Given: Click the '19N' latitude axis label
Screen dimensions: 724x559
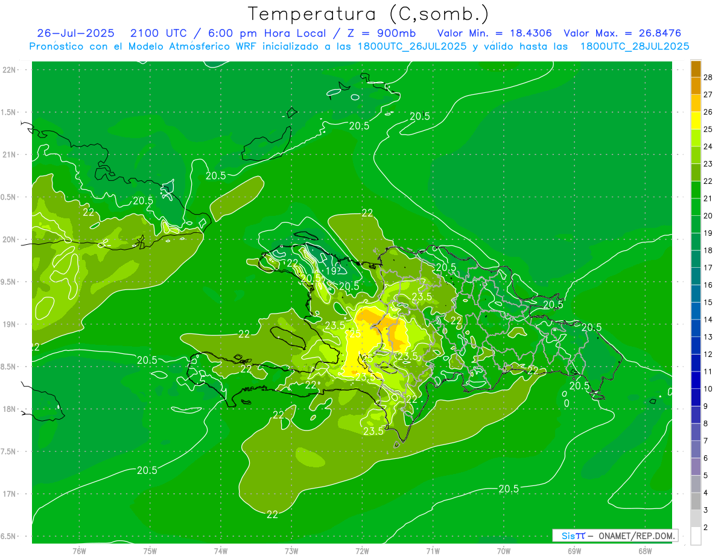Looking at the screenshot, I should [x=9, y=324].
